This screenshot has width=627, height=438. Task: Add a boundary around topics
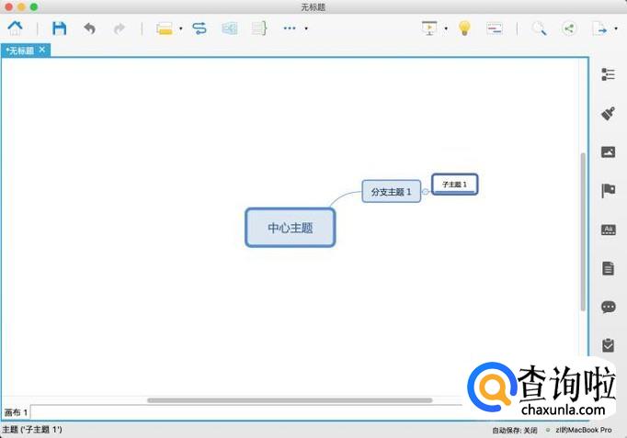[230, 28]
